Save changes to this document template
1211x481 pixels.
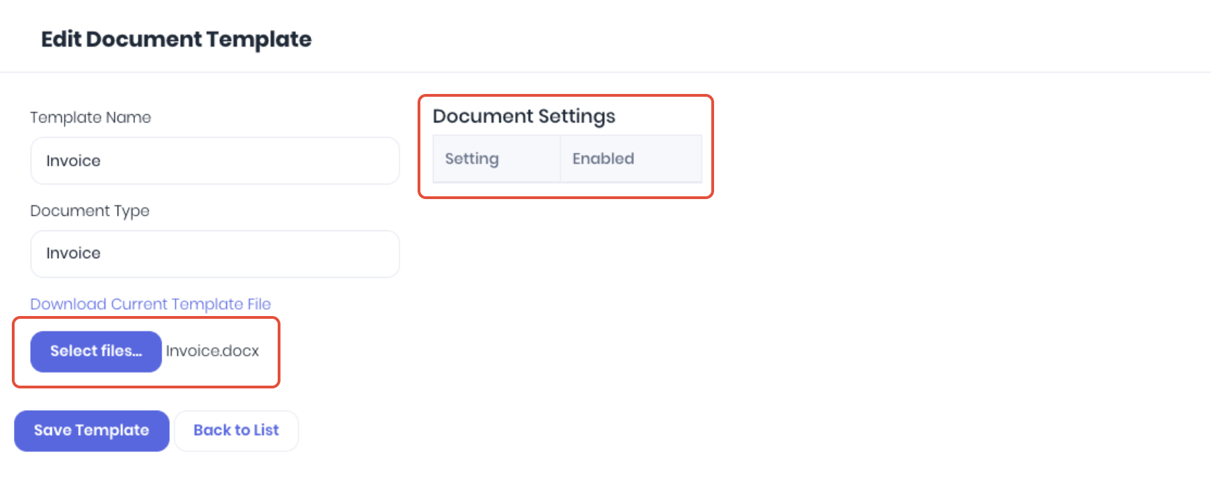pos(92,431)
